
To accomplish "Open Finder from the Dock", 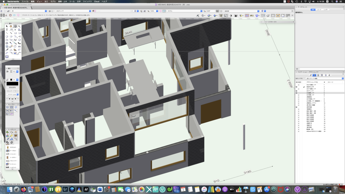I will tap(9, 190).
